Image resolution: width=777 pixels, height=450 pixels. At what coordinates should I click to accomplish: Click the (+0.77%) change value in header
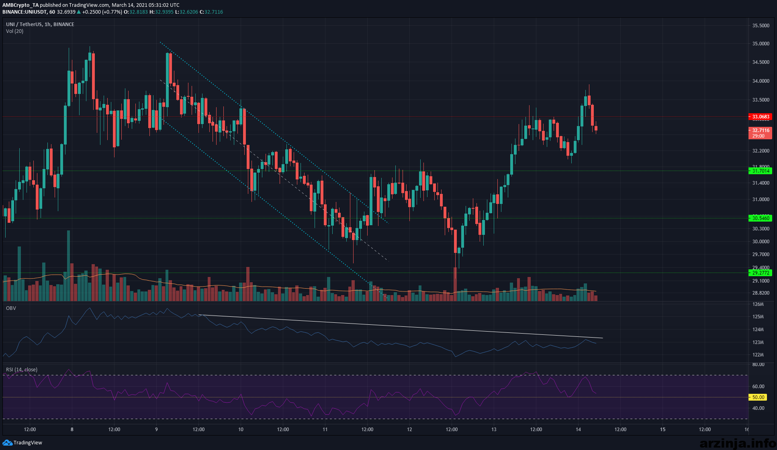pos(112,12)
